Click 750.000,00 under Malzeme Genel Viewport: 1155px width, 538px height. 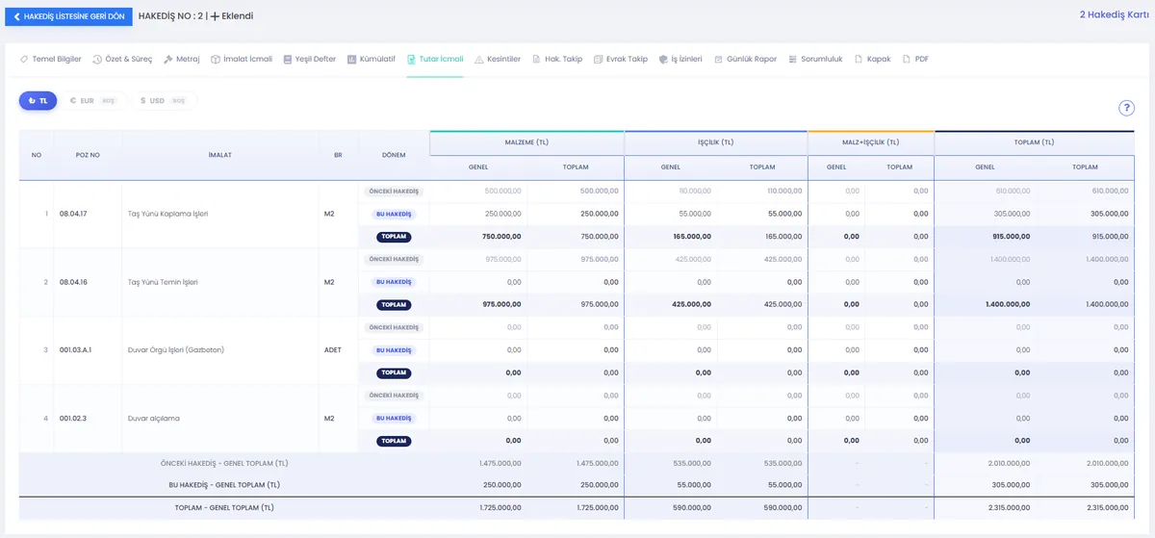(502, 237)
